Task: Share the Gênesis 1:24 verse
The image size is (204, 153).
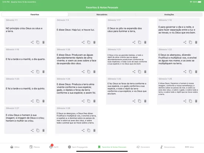Action: click(83, 101)
